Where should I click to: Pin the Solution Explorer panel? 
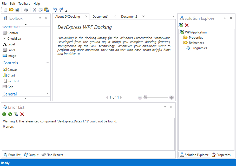(225, 18)
